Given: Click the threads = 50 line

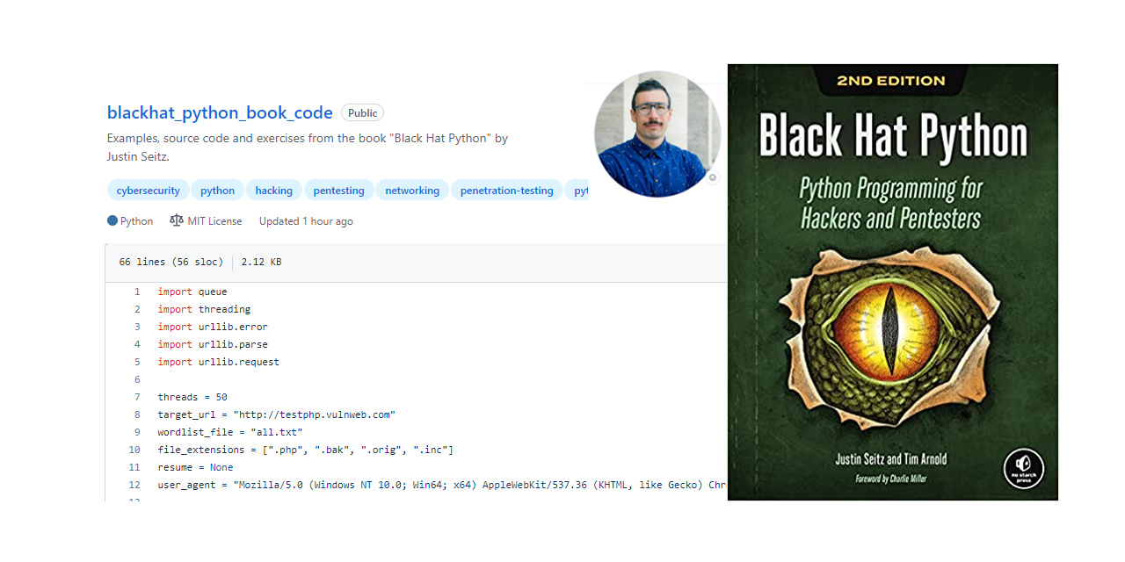Looking at the screenshot, I should (192, 397).
